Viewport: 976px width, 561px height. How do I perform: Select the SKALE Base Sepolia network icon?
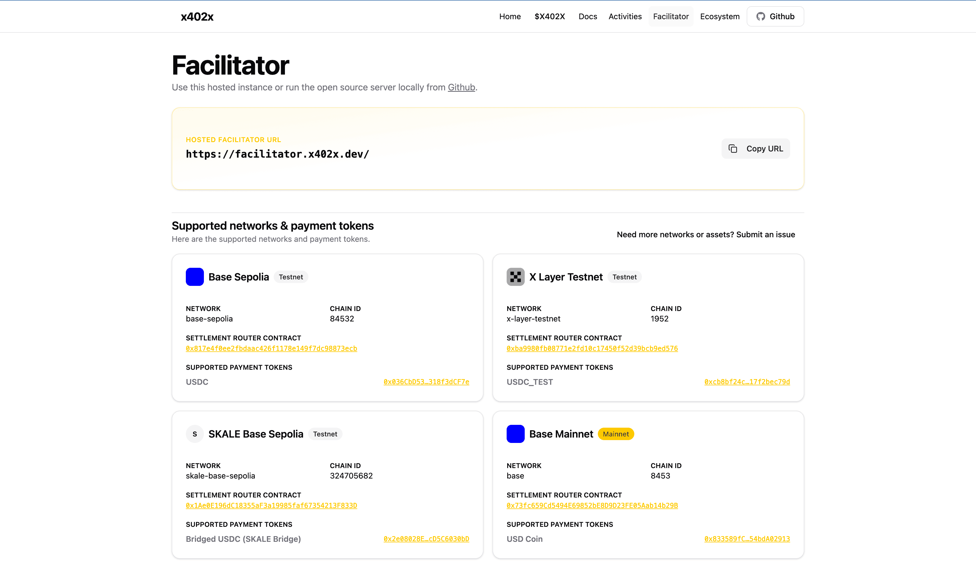pos(195,434)
